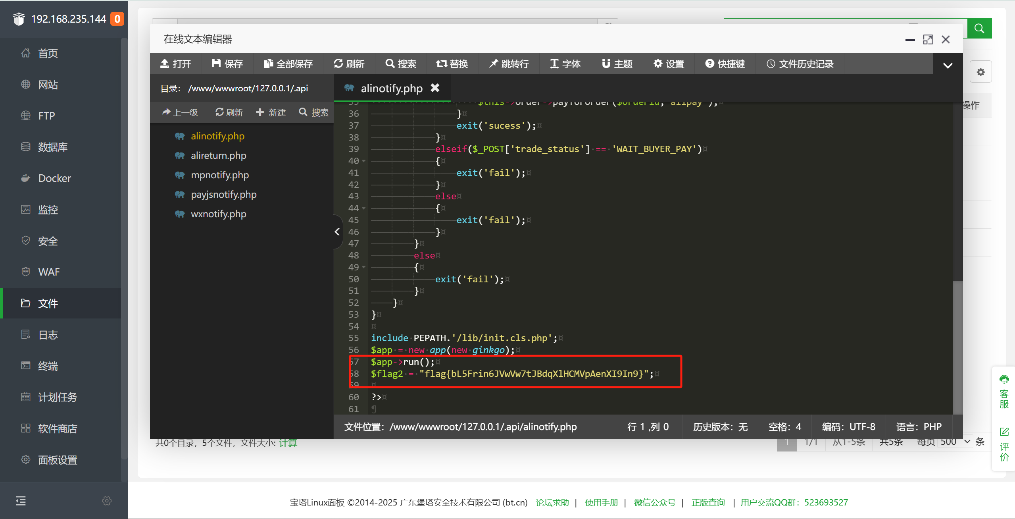Open per-page count dropdown showing 500

tap(955, 442)
